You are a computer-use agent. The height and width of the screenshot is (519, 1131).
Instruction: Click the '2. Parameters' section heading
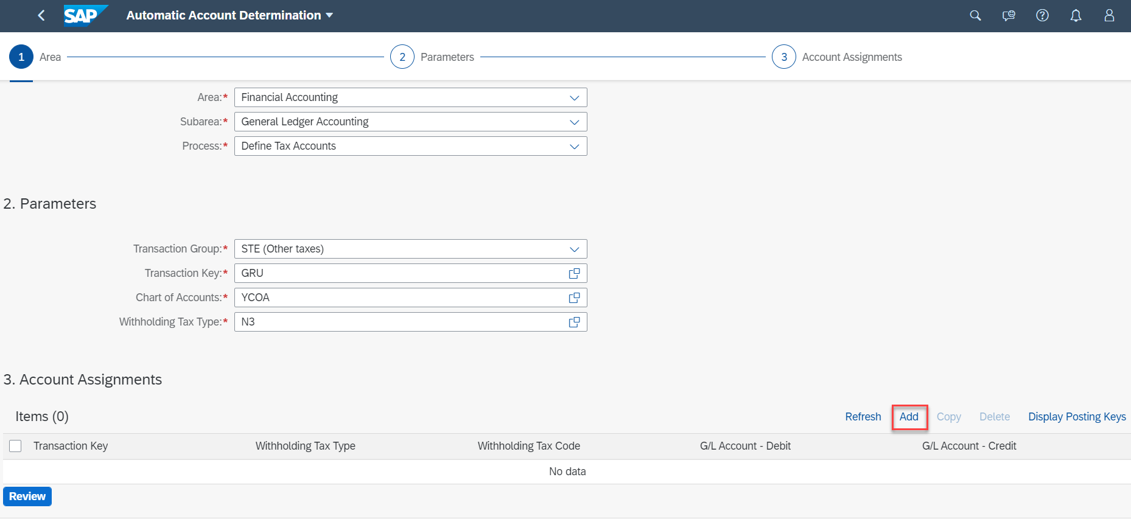[50, 204]
